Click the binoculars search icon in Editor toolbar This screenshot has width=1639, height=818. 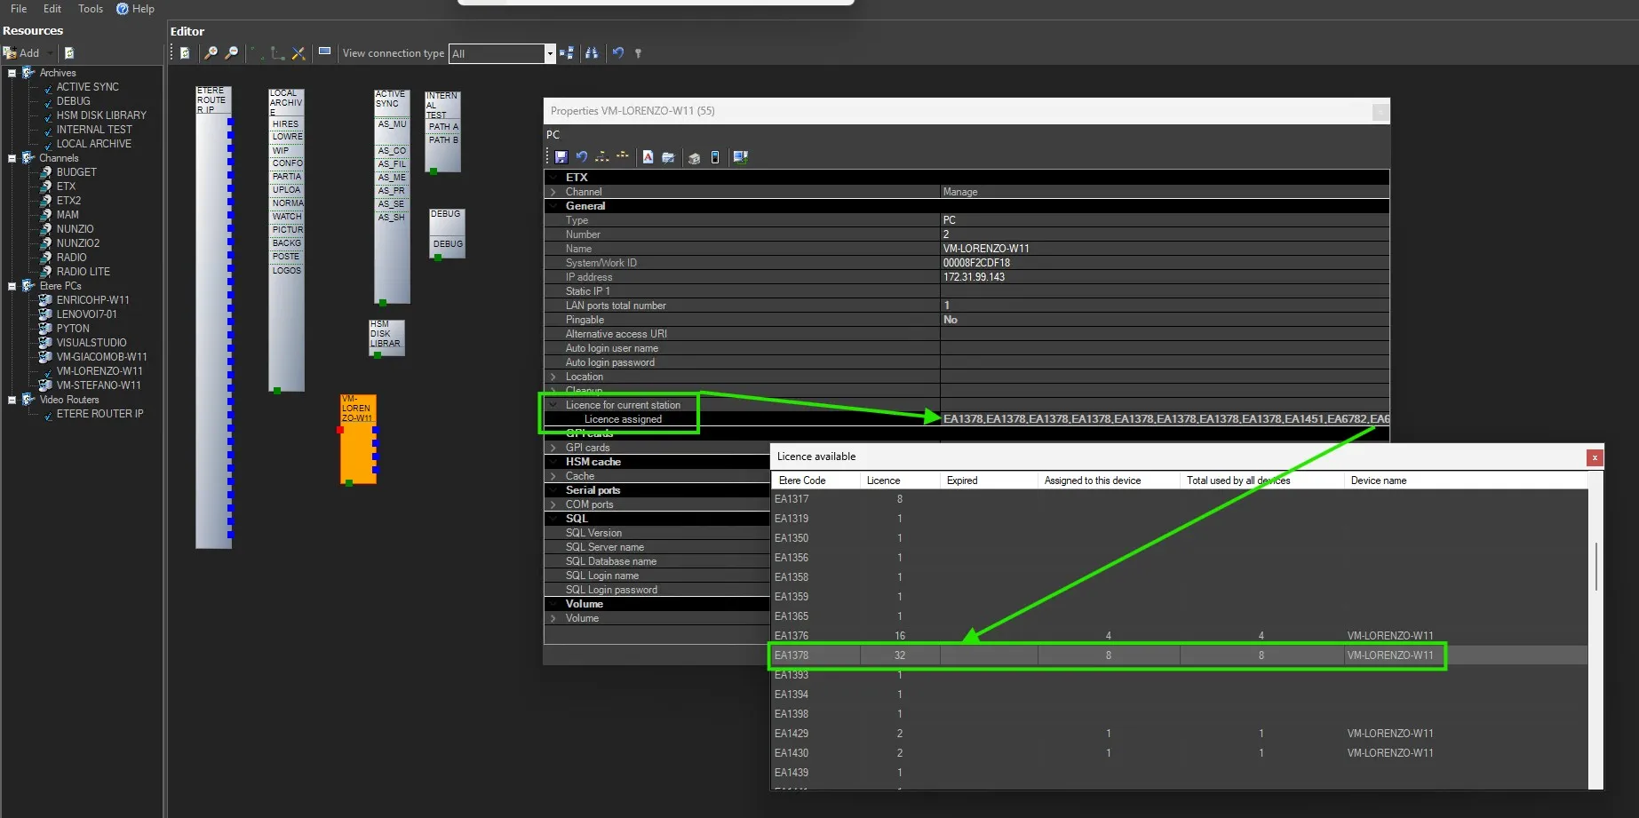pyautogui.click(x=592, y=53)
